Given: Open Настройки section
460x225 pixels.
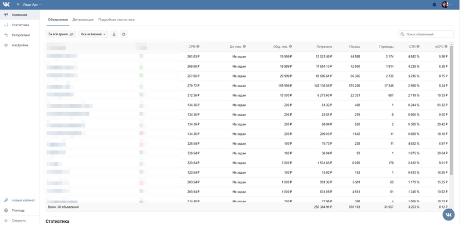Looking at the screenshot, I should pos(19,45).
